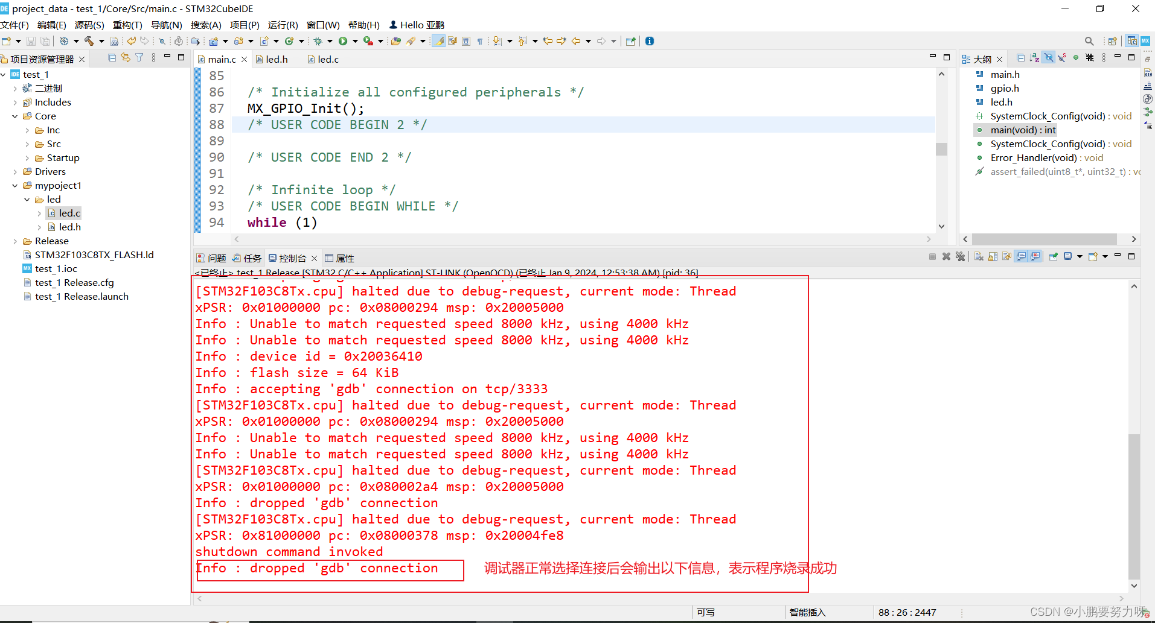Switch to the MX Device Configuration perspective
The image size is (1155, 623).
coord(1145,41)
